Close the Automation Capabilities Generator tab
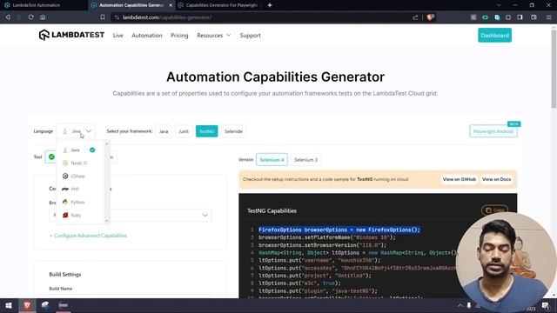Image resolution: width=557 pixels, height=313 pixels. pos(171,5)
